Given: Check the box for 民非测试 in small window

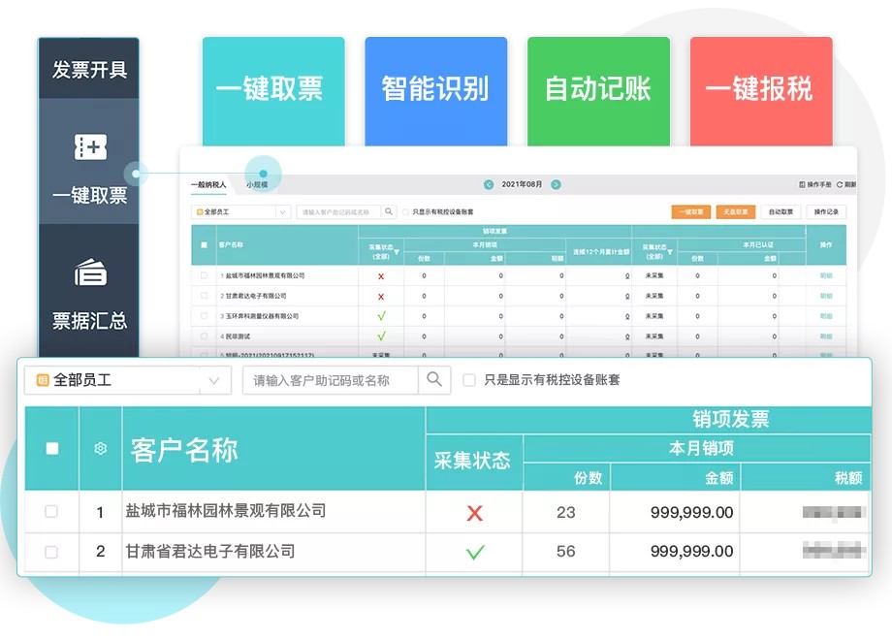Looking at the screenshot, I should click(x=205, y=336).
